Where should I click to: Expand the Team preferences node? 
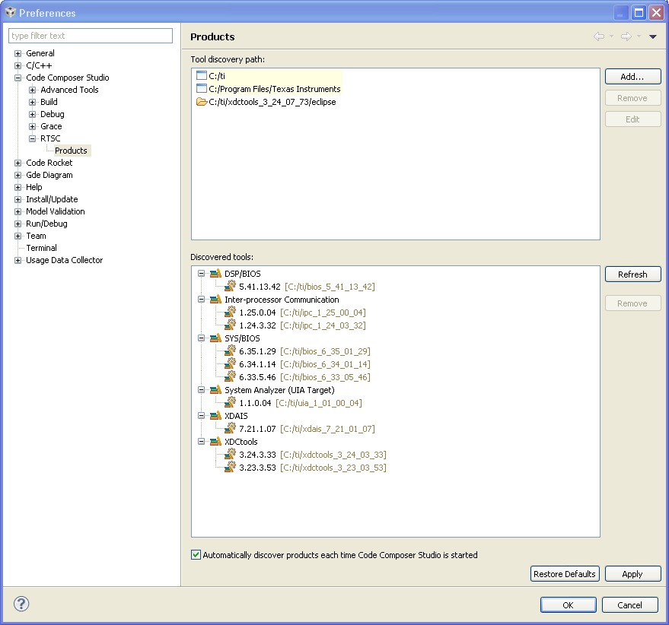click(x=18, y=236)
